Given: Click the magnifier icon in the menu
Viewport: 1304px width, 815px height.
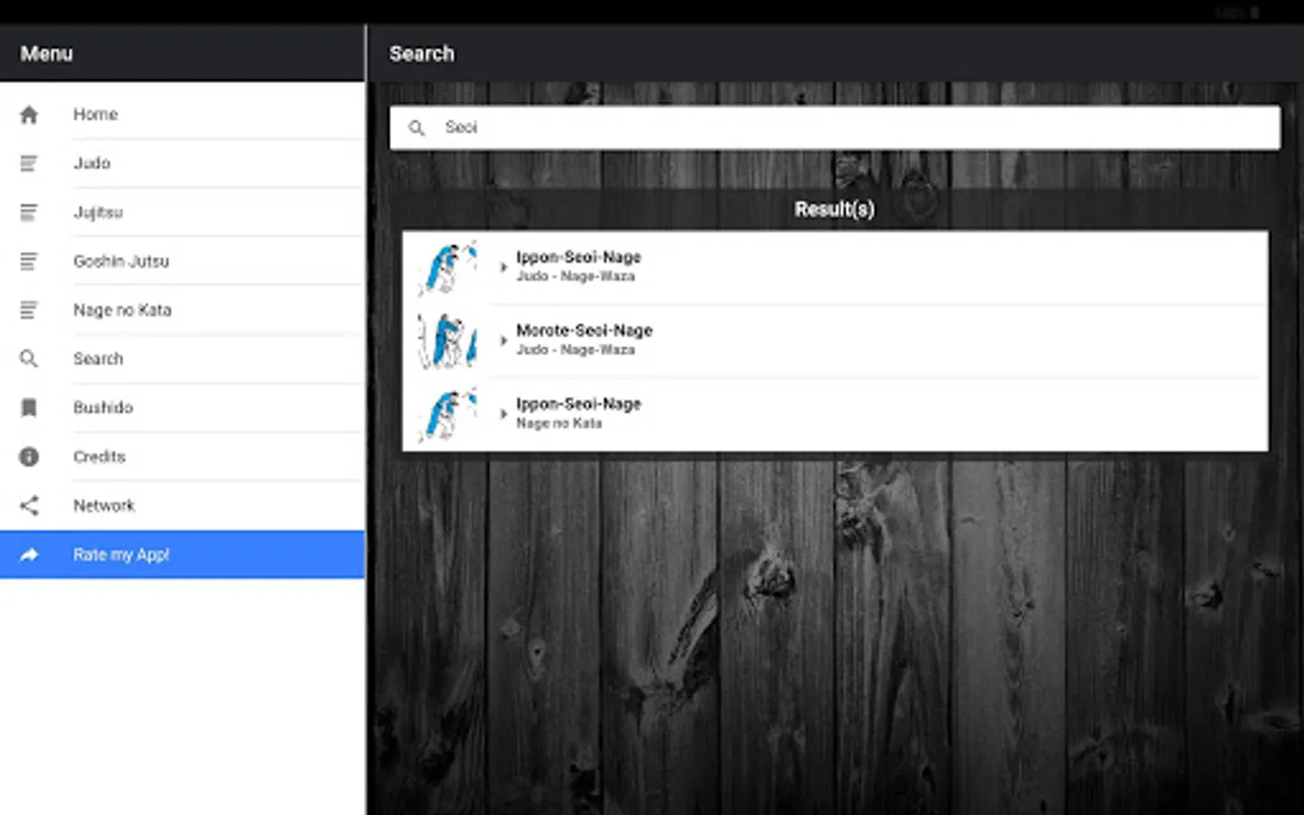Looking at the screenshot, I should tap(29, 360).
